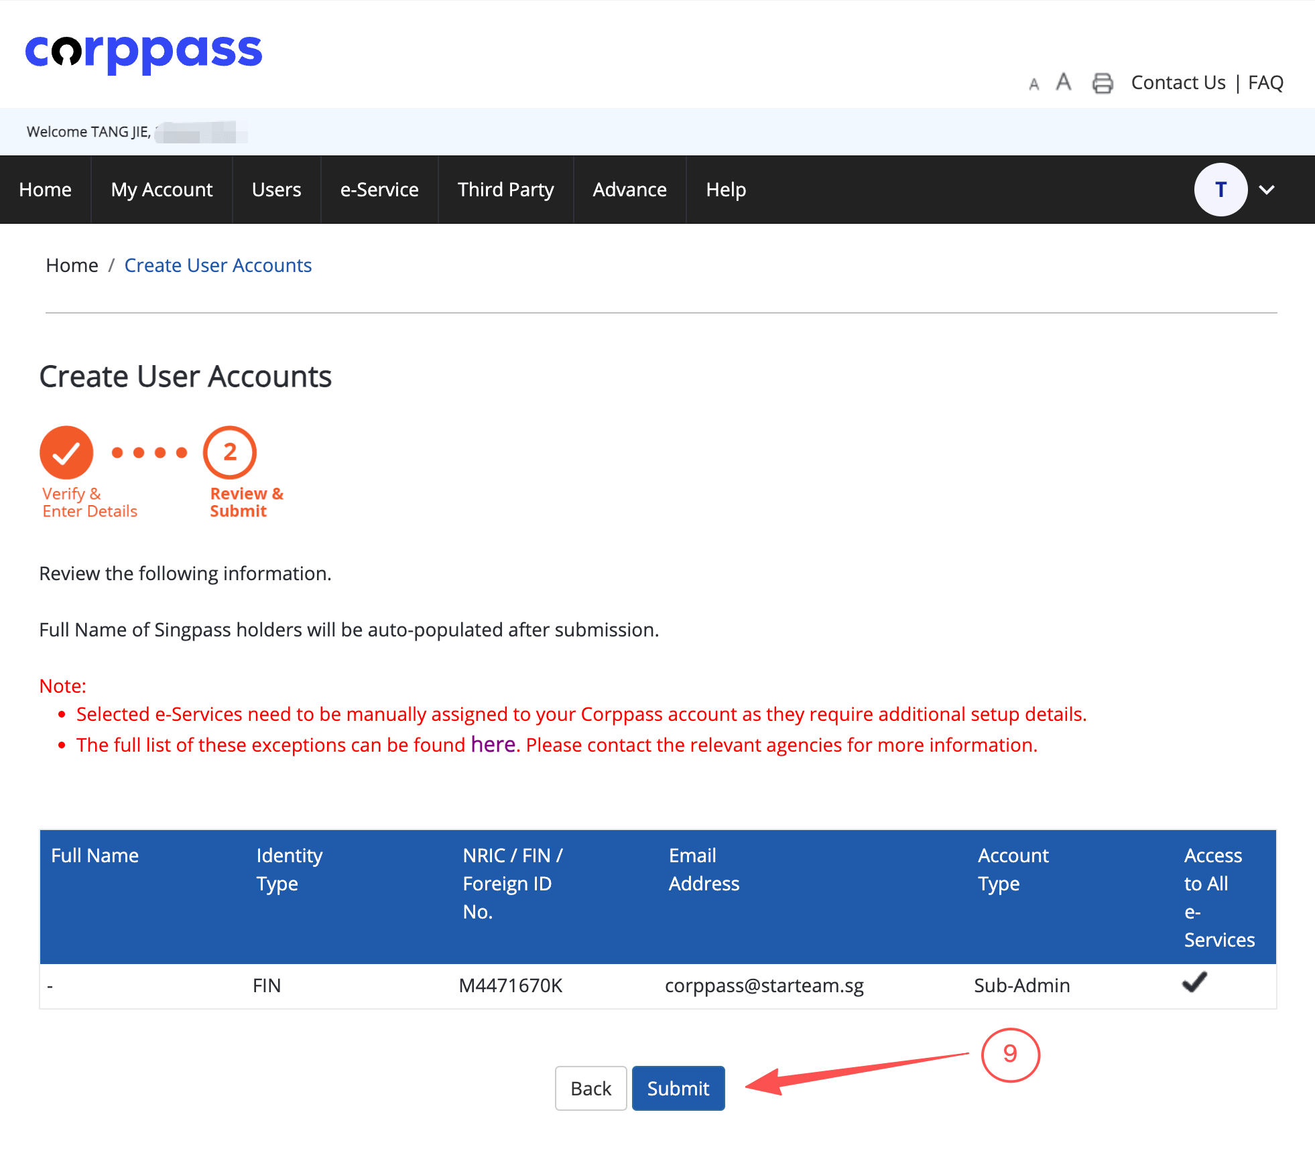Follow the 'here' exceptions list link
The height and width of the screenshot is (1155, 1315).
point(493,744)
